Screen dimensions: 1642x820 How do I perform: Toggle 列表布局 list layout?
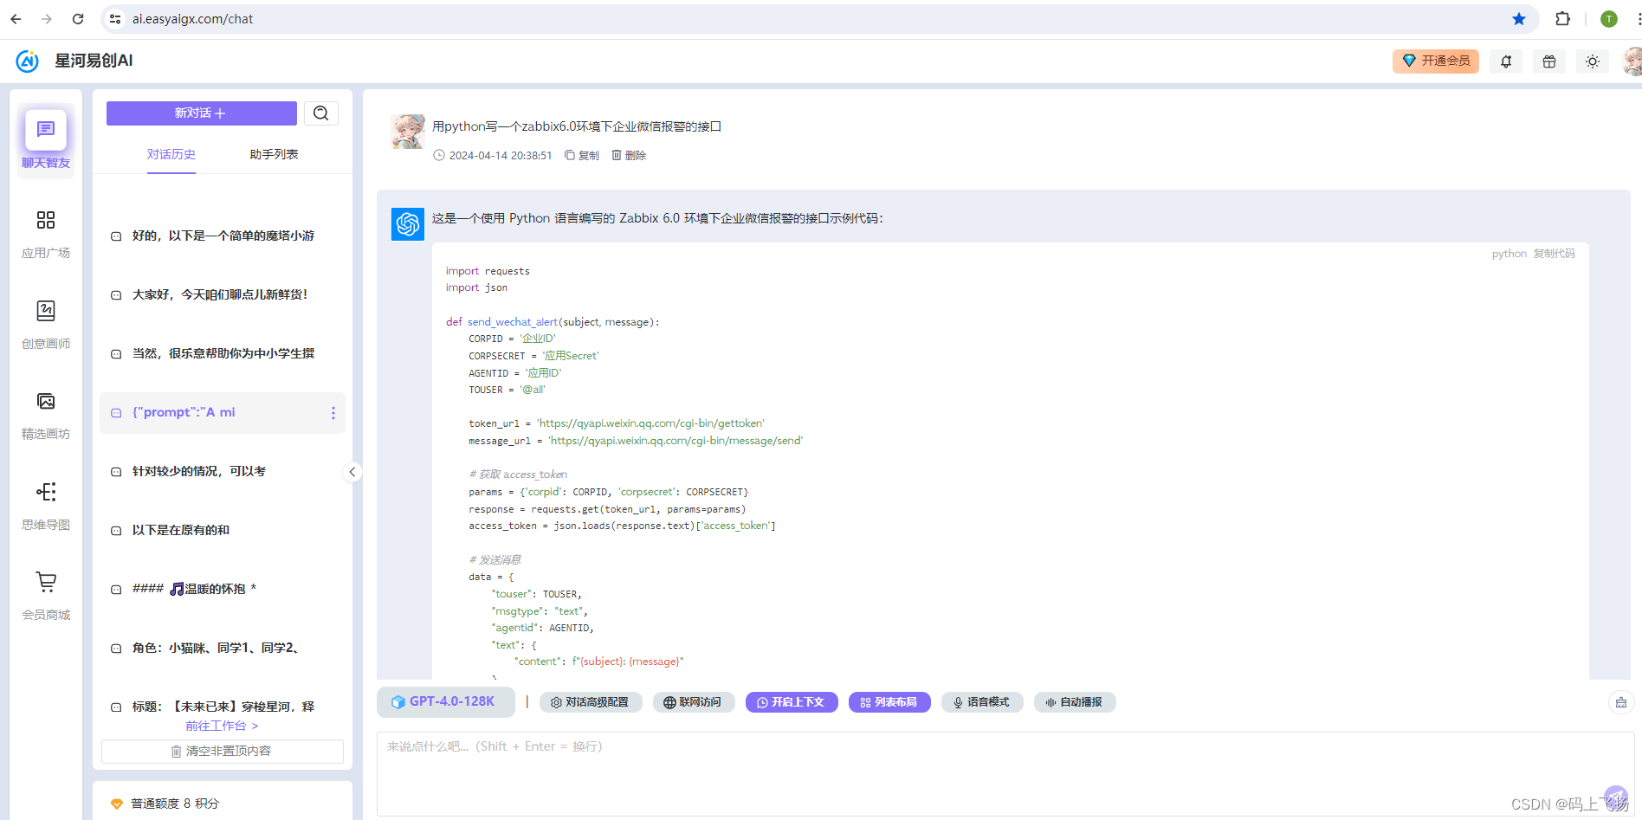click(x=889, y=702)
